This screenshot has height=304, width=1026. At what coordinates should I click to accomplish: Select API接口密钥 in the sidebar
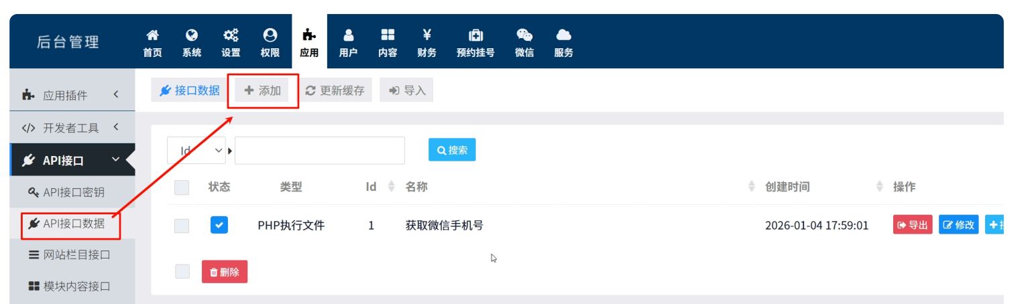(73, 193)
